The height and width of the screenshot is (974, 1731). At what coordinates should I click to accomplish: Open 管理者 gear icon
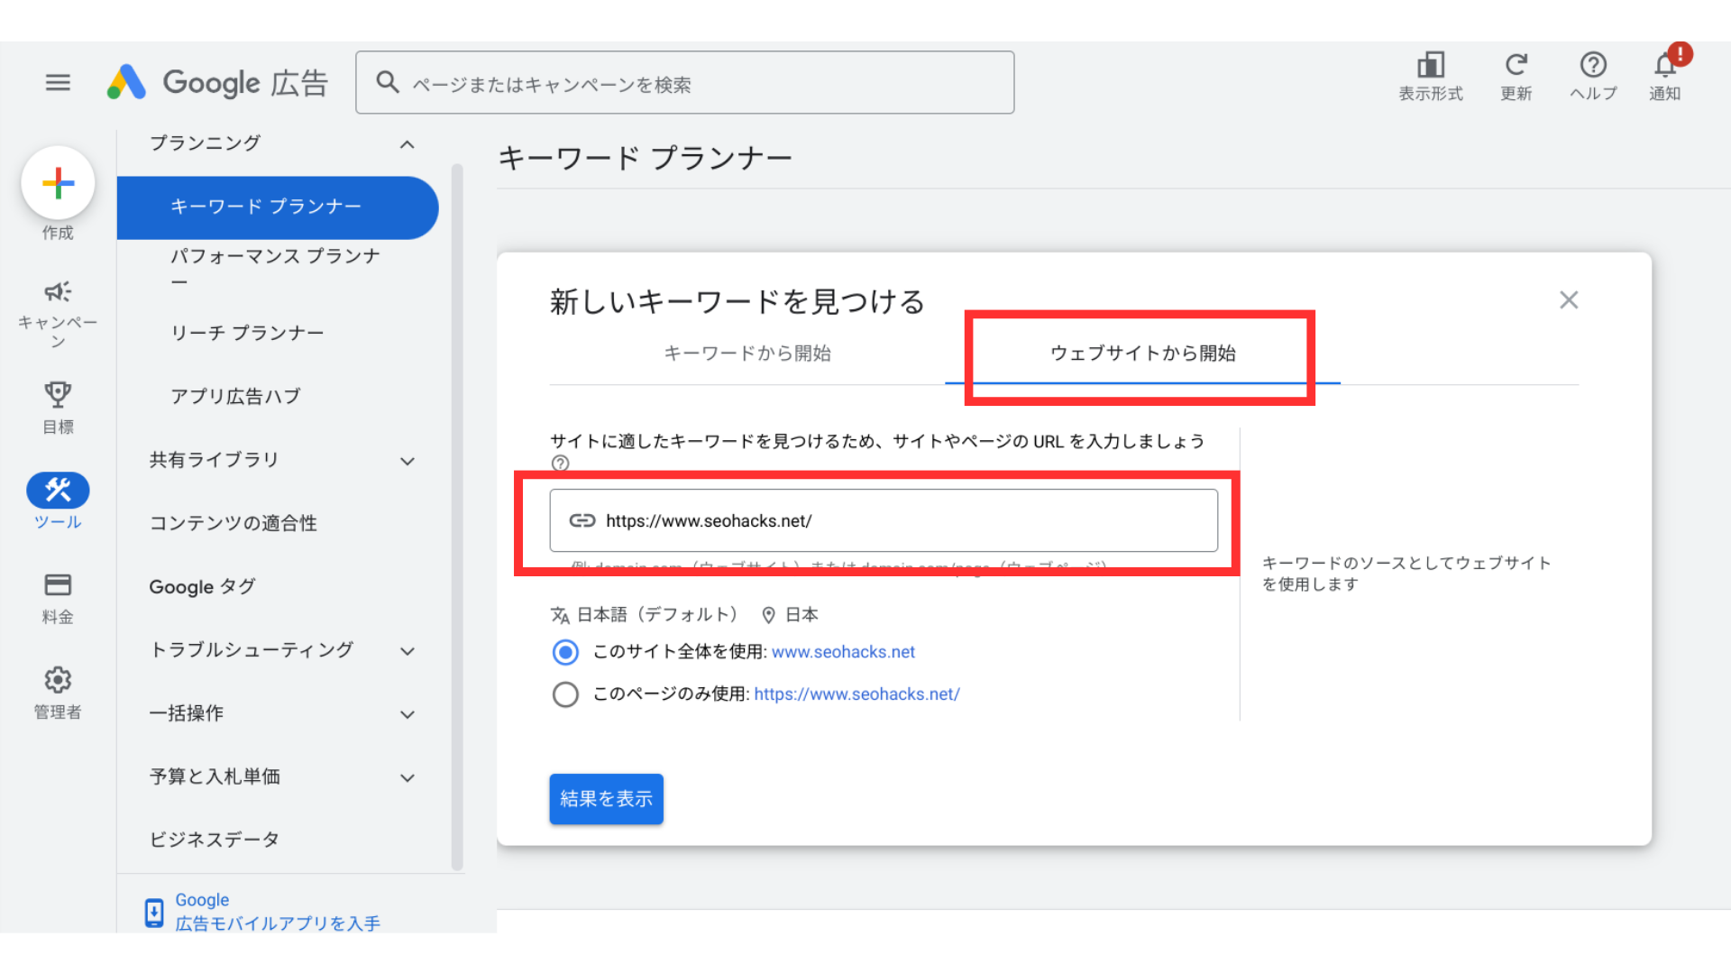pos(58,680)
